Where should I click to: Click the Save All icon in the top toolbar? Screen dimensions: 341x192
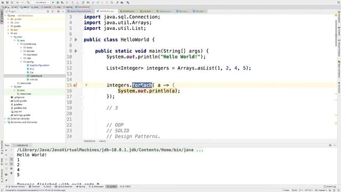[7, 3]
